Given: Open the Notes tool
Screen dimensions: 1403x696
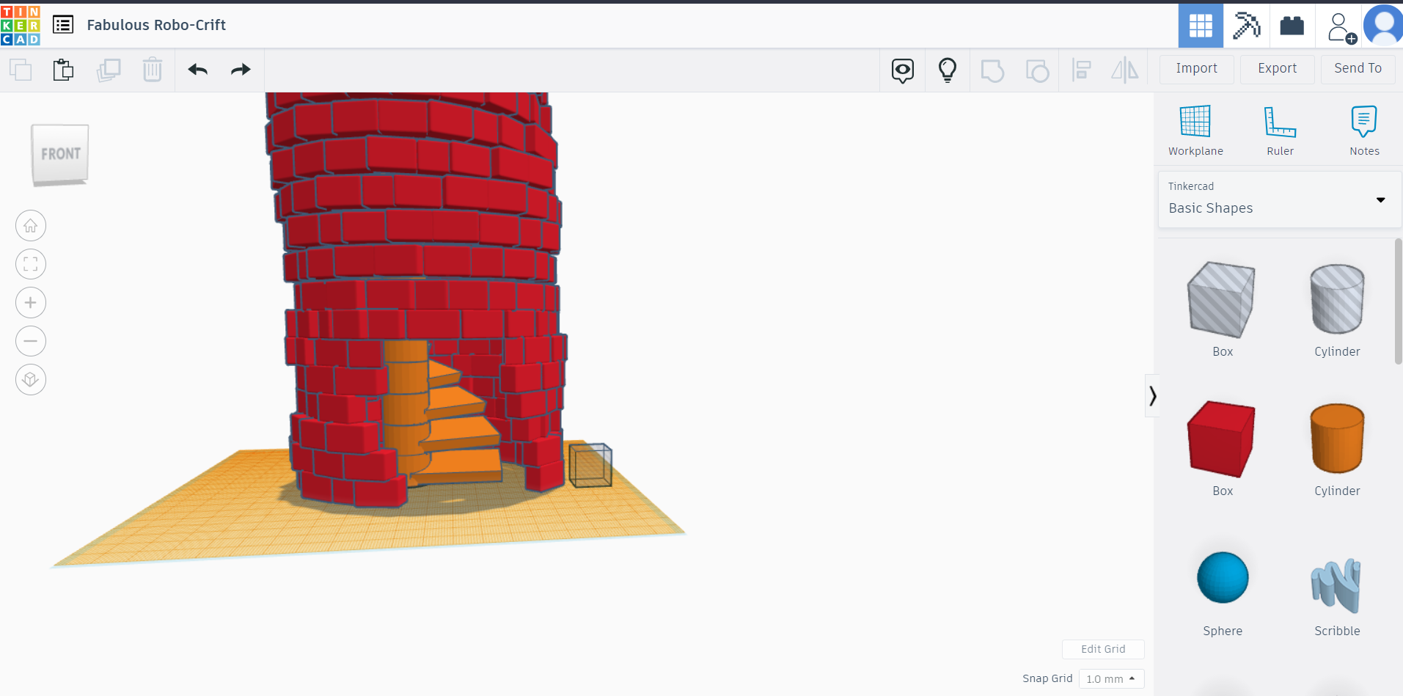Looking at the screenshot, I should pos(1363,131).
